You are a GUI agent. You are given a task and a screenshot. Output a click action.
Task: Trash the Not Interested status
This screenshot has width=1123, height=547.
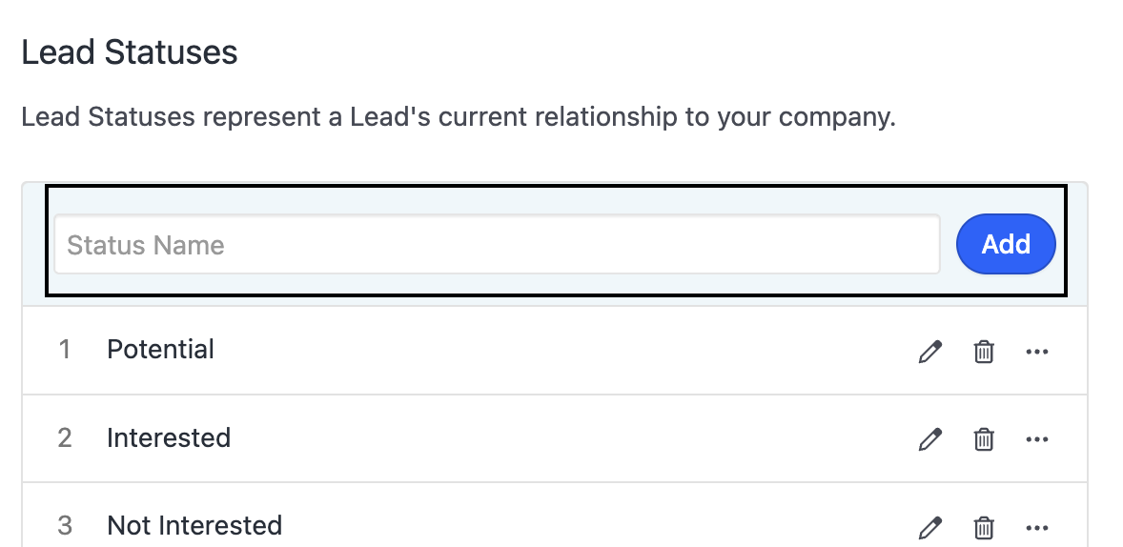[984, 527]
